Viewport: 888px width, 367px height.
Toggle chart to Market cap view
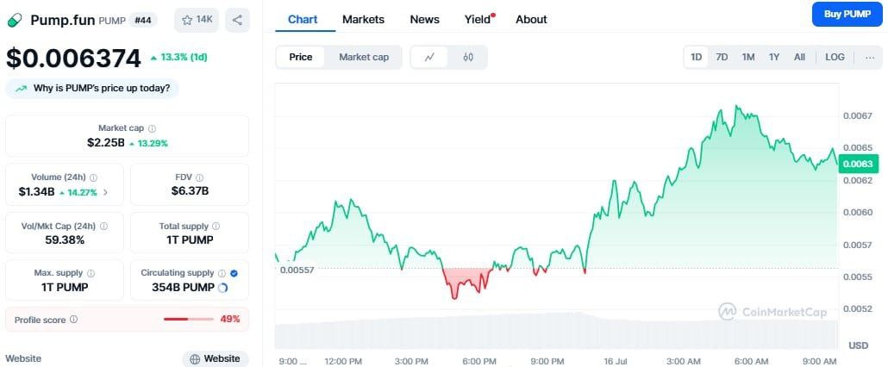coord(363,58)
